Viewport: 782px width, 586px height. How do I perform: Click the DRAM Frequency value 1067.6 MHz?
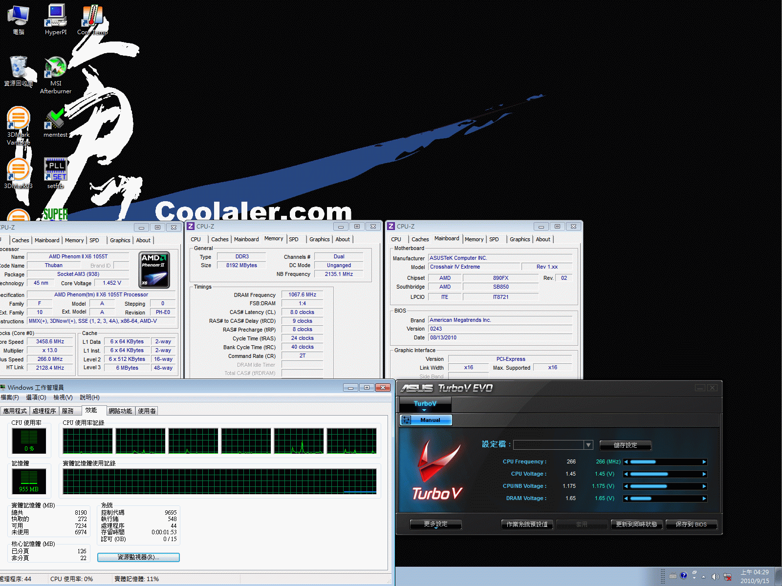302,295
